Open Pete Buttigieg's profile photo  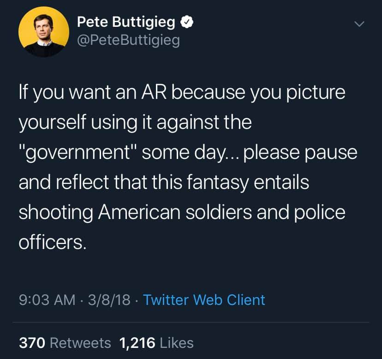(44, 32)
